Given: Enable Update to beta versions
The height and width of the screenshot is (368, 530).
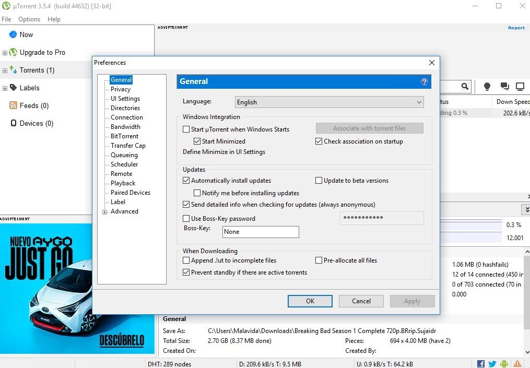Looking at the screenshot, I should click(319, 181).
